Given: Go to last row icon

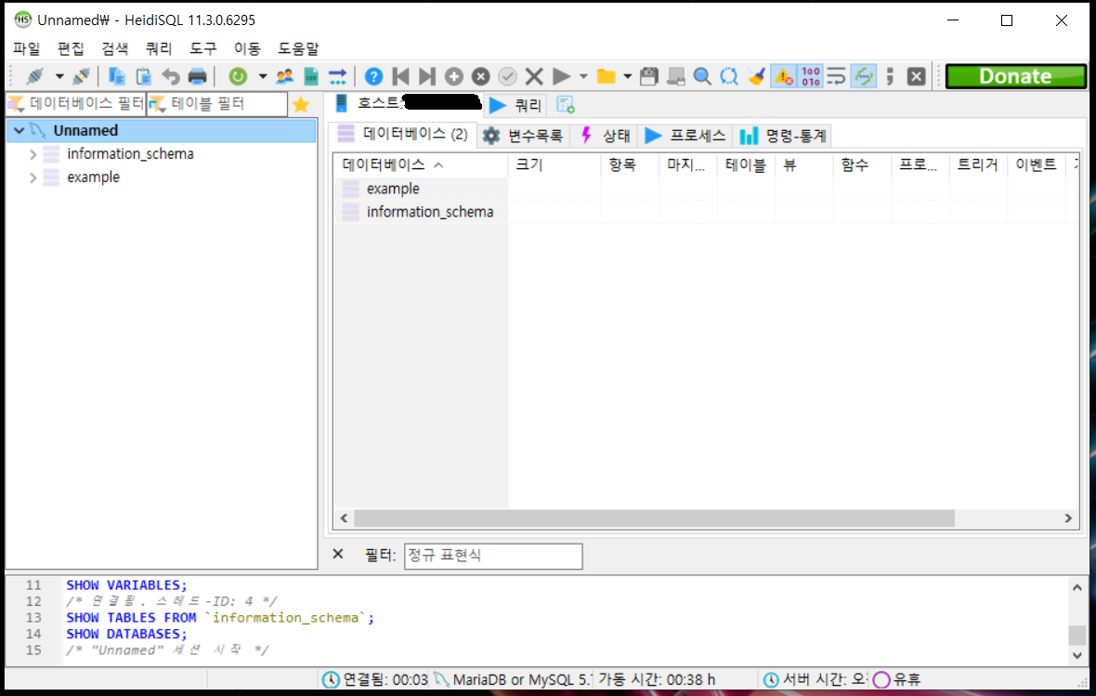Looking at the screenshot, I should click(427, 76).
